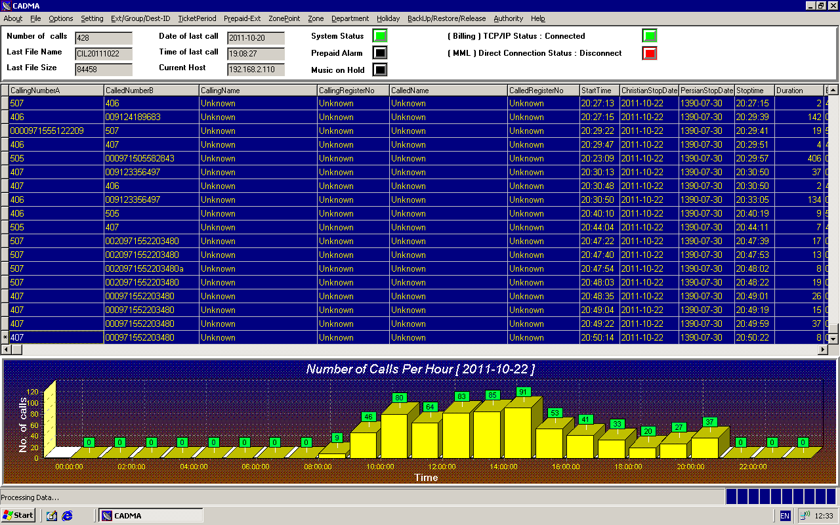Viewport: 840px width, 525px height.
Task: Click the horizontal scrollbar left arrow
Action: pyautogui.click(x=5, y=350)
